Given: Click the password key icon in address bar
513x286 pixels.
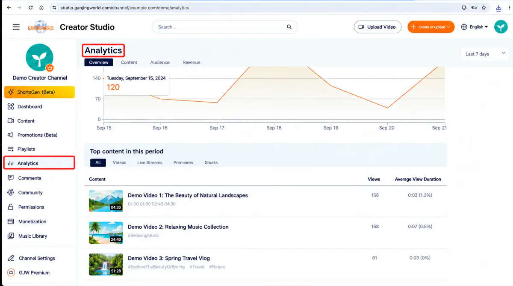Looking at the screenshot, I should (x=474, y=8).
